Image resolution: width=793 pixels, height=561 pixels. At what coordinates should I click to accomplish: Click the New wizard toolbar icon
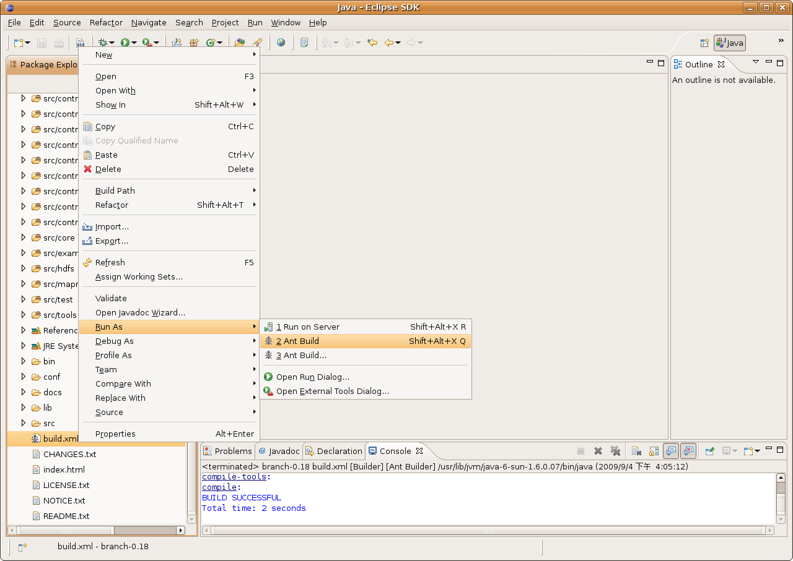pos(19,43)
